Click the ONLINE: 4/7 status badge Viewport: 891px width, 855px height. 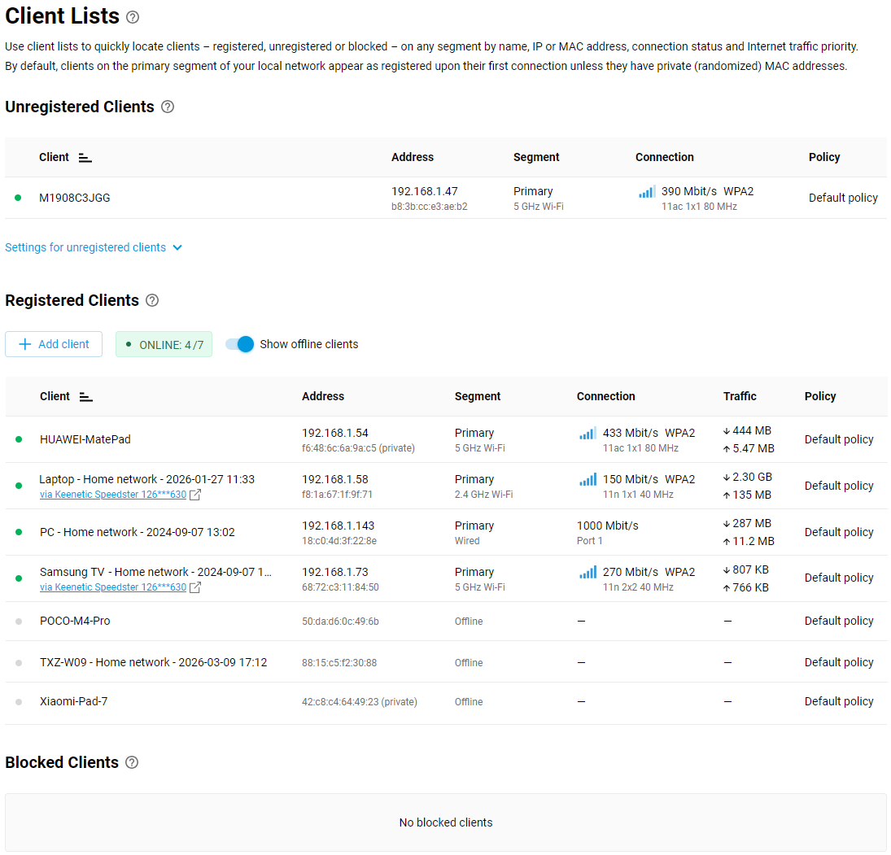point(164,344)
